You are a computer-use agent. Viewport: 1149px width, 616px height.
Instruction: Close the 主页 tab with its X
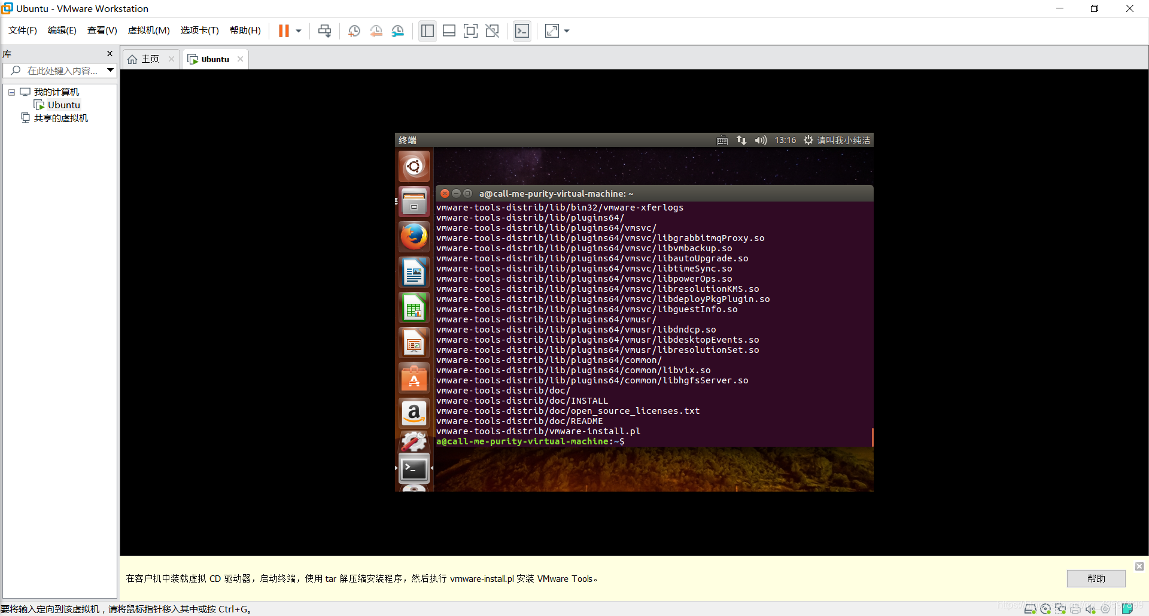coord(171,59)
